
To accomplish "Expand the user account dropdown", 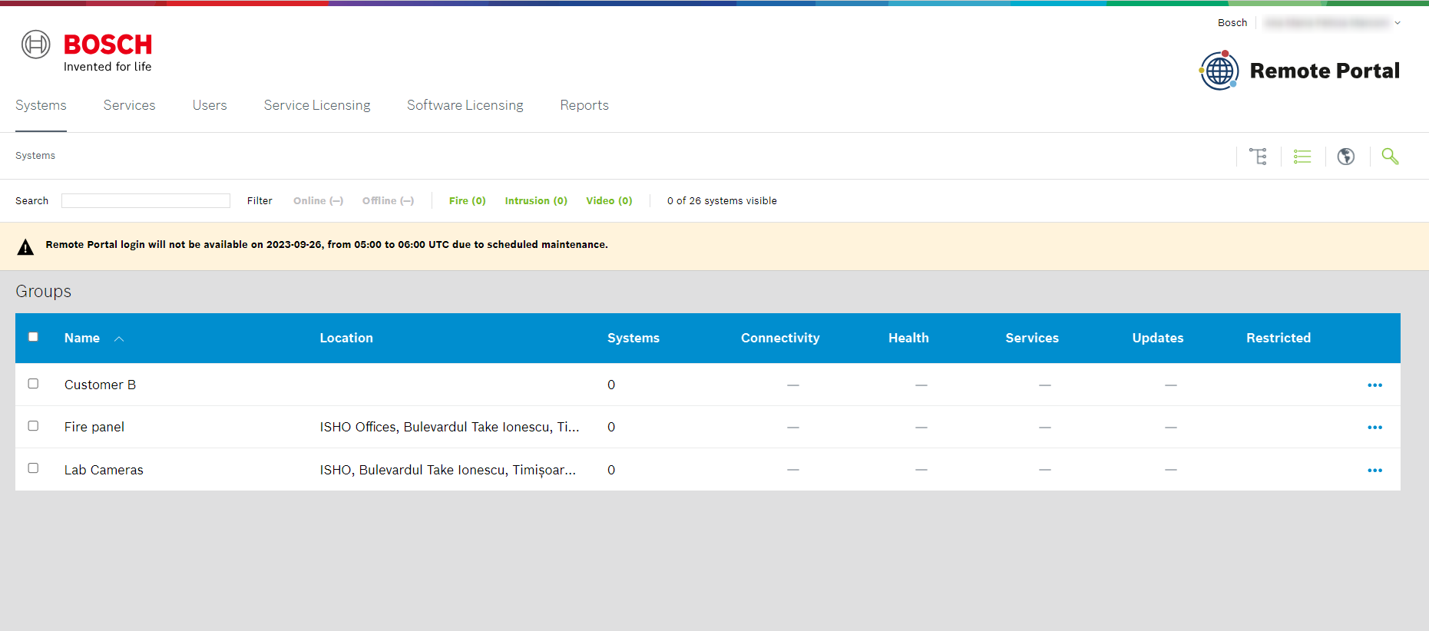I will pos(1397,23).
